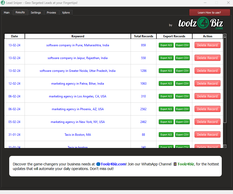Click the globe icon before Toolz4biz.com
The width and height of the screenshot is (233, 194).
pyautogui.click(x=98, y=164)
